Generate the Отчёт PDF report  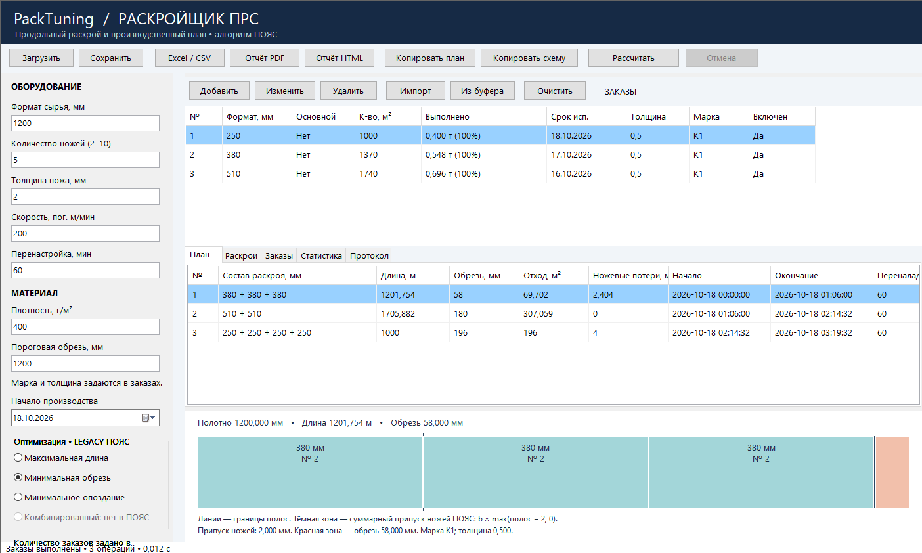(x=265, y=58)
